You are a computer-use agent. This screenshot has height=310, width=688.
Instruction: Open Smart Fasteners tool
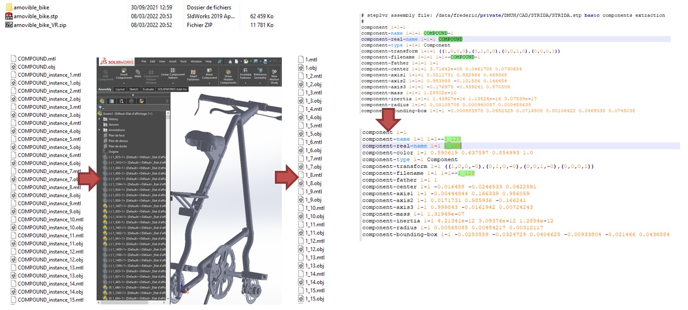pyautogui.click(x=193, y=72)
